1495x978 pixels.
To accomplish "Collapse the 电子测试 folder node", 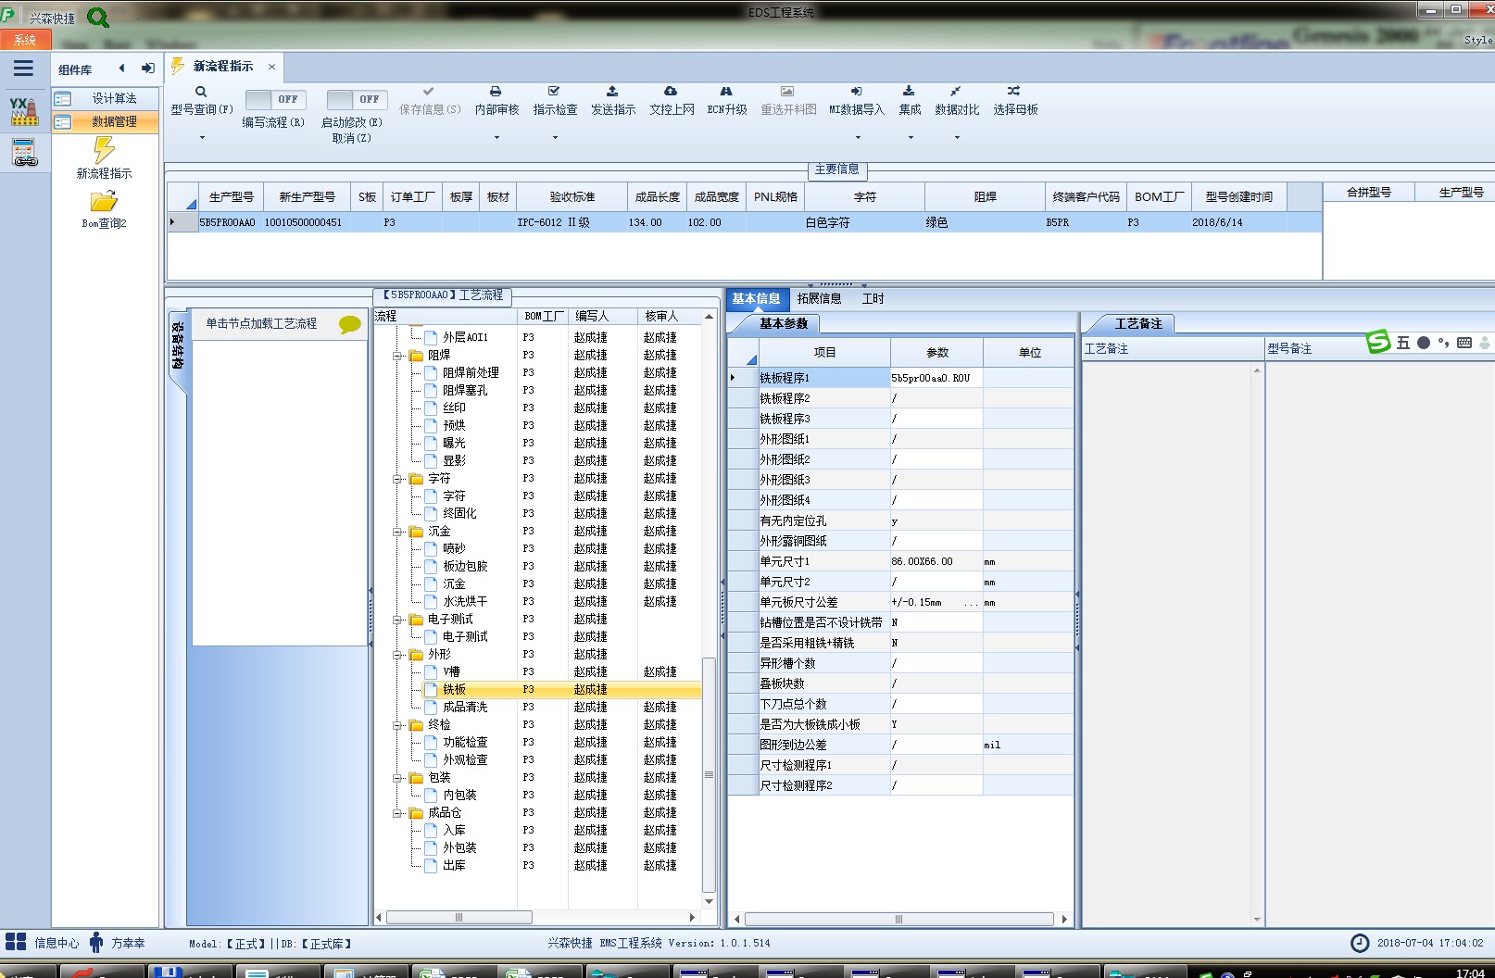I will click(397, 620).
